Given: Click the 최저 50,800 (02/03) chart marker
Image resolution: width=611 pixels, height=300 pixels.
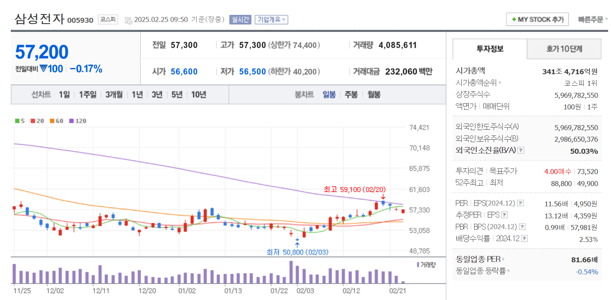Looking at the screenshot, I should 297,252.
